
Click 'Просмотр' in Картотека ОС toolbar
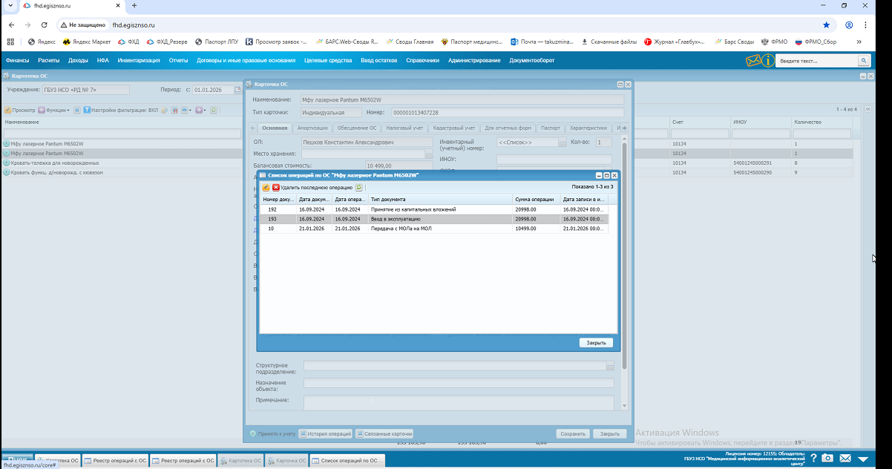pos(19,110)
